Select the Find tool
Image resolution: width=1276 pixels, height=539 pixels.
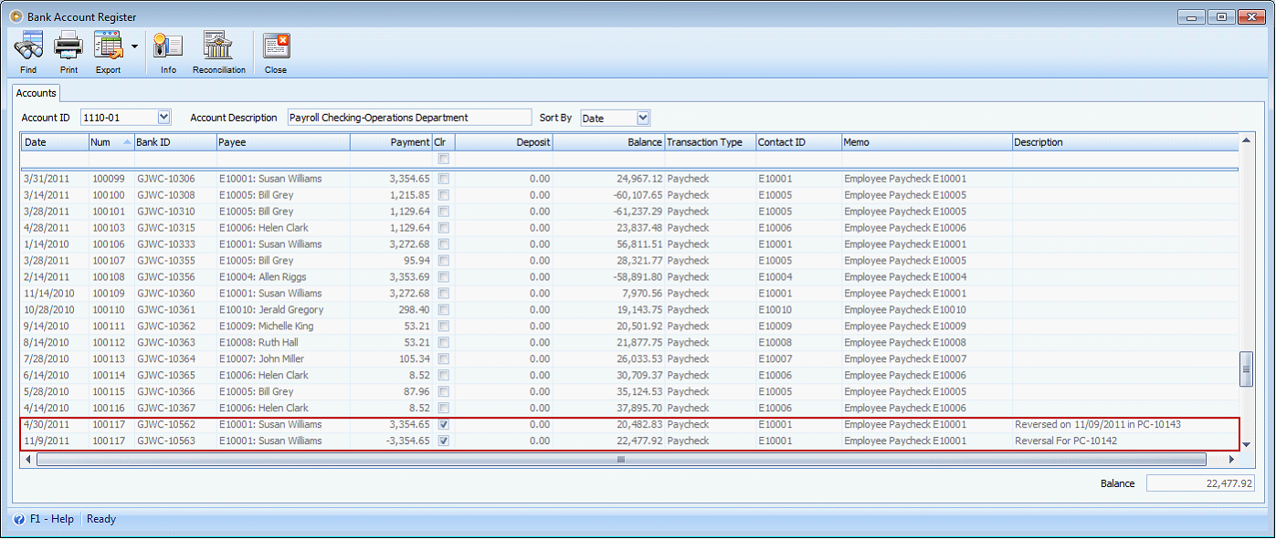[27, 51]
